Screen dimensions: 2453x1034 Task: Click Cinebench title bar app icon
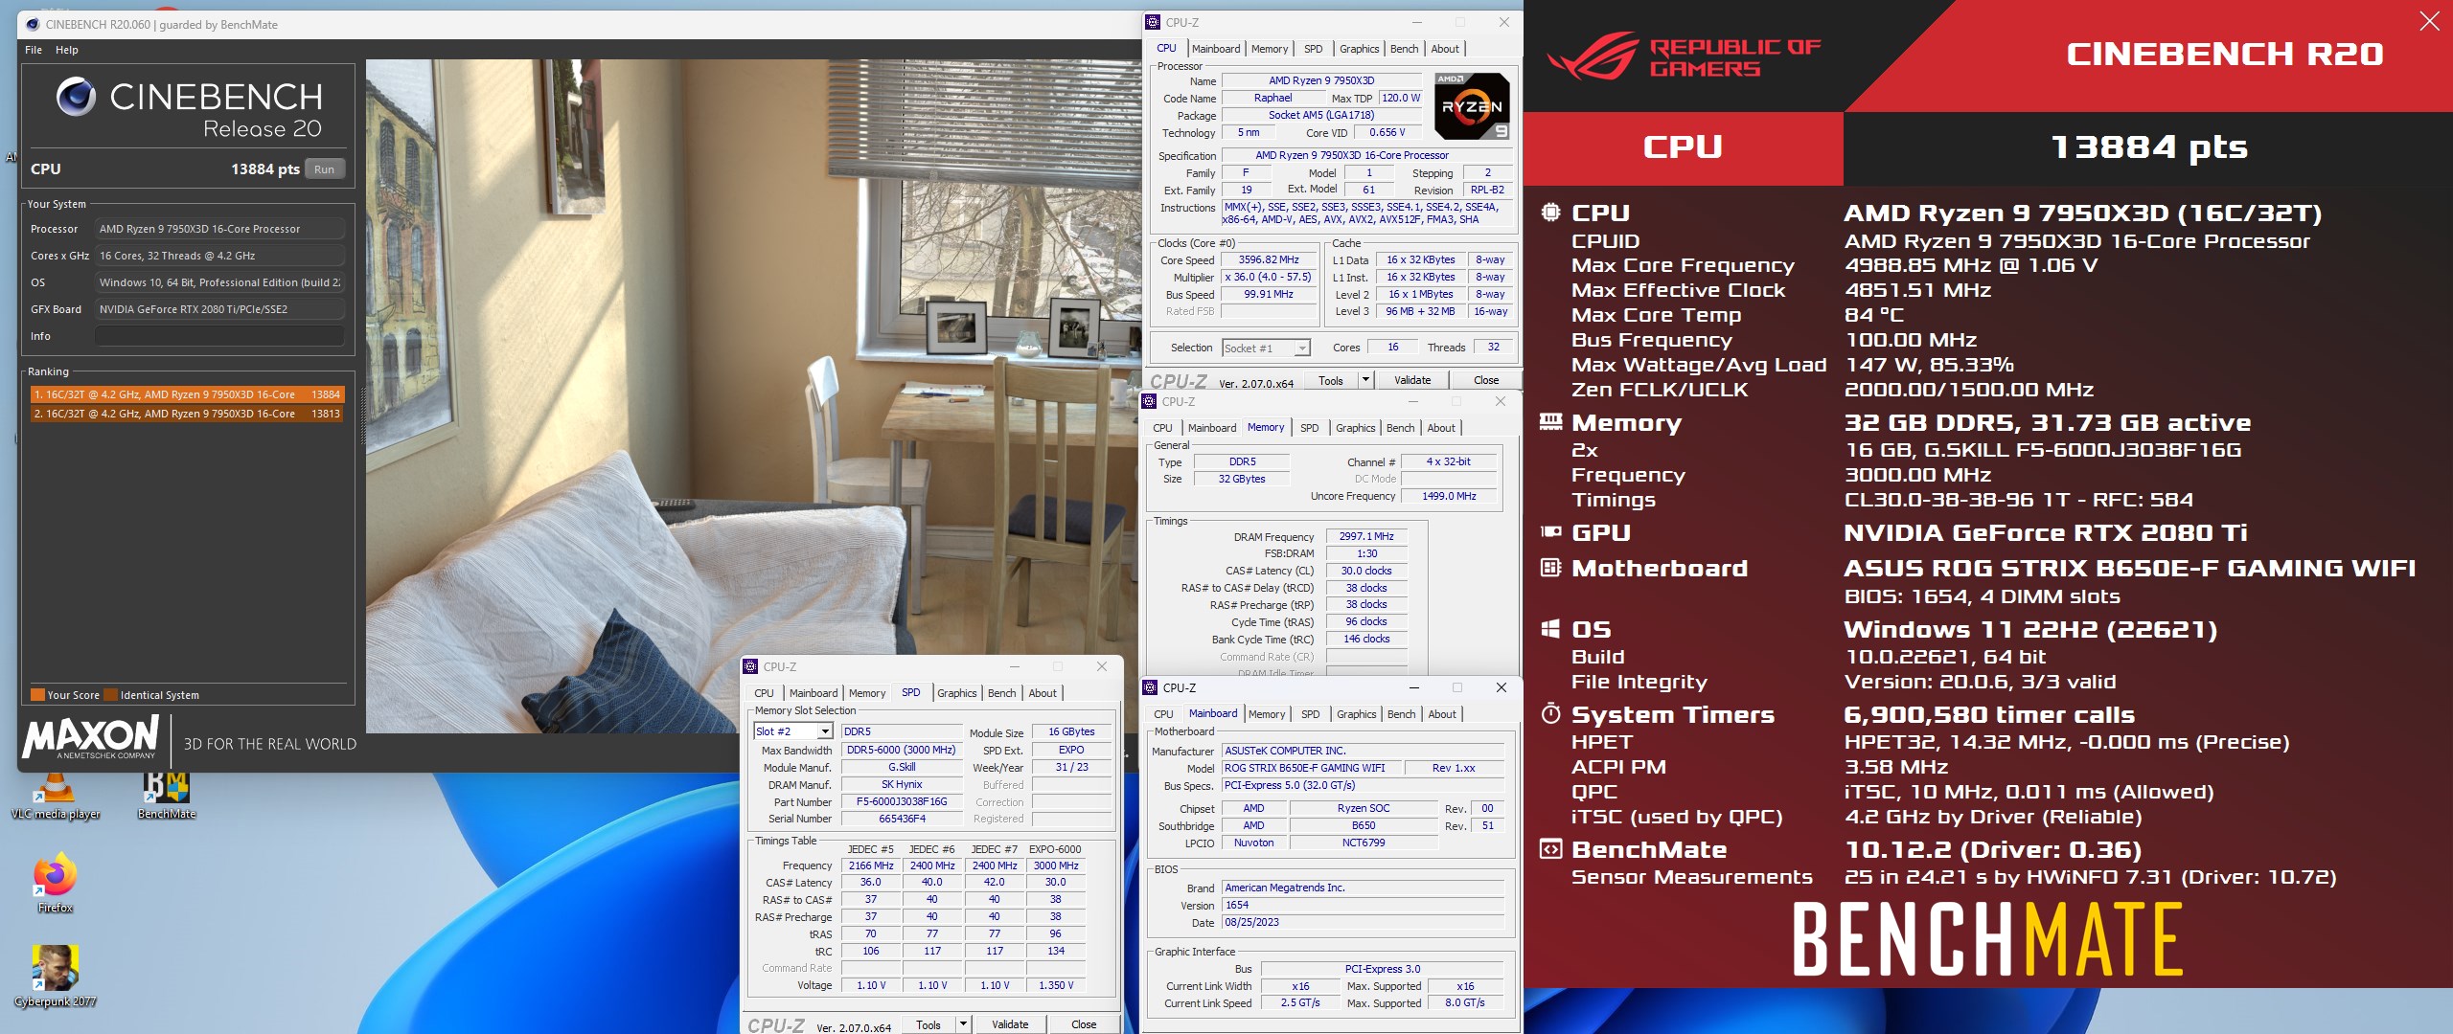coord(33,24)
